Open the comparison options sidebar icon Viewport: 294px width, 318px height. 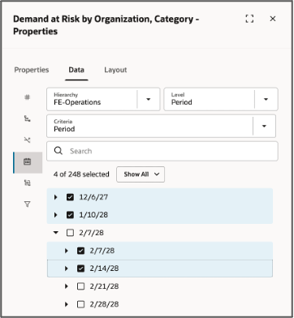pos(27,183)
